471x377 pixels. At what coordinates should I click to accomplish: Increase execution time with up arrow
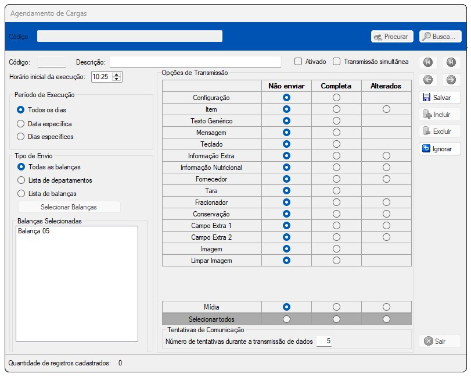point(117,74)
